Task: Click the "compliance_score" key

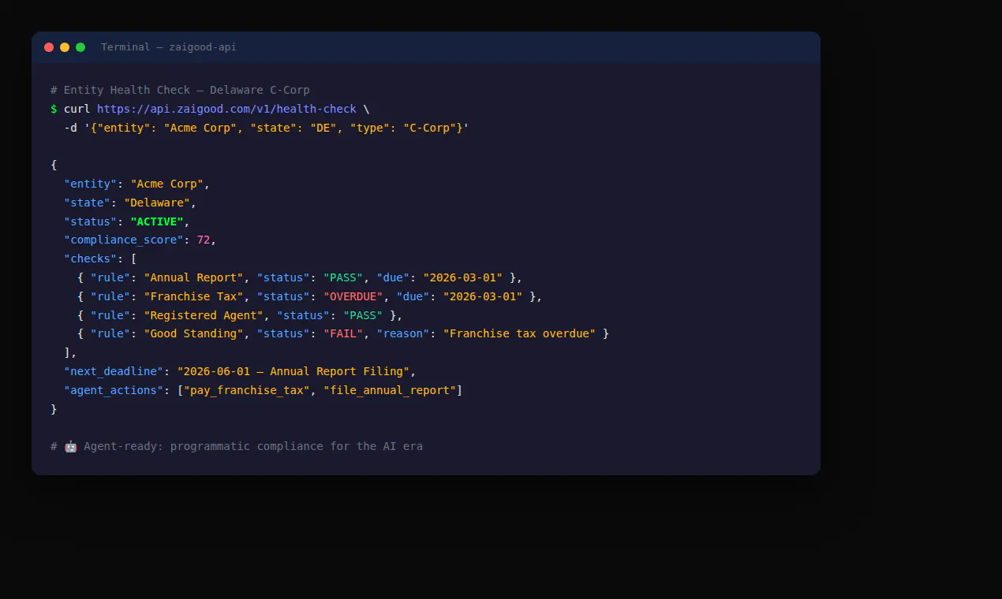Action: [124, 240]
